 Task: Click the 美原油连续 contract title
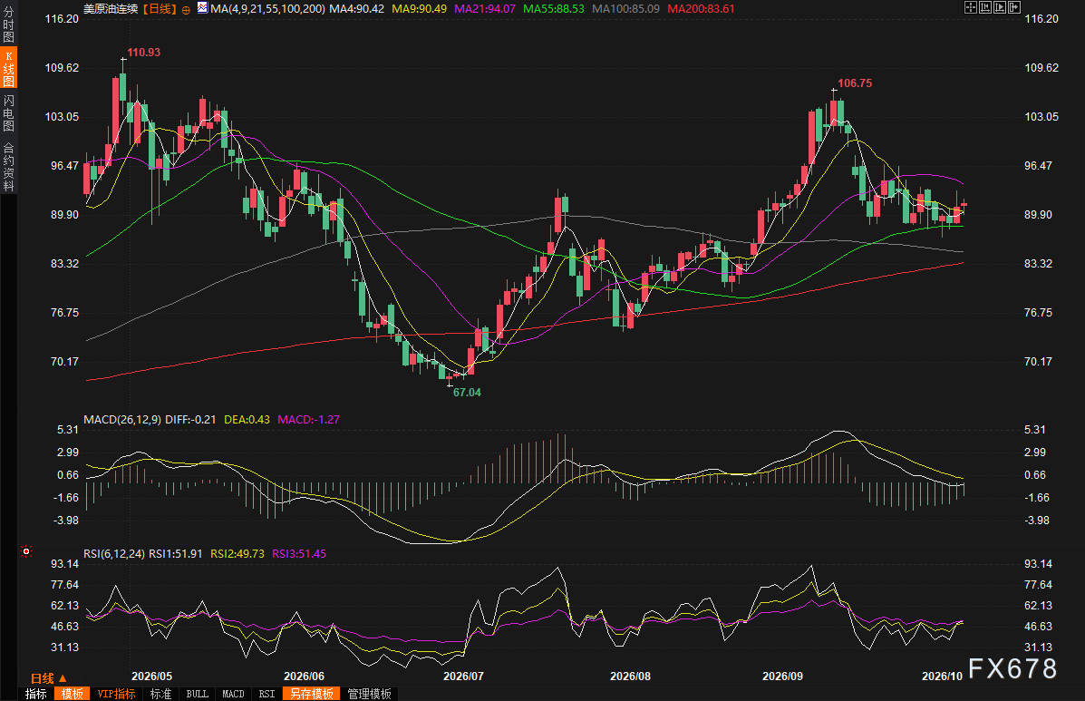(111, 9)
